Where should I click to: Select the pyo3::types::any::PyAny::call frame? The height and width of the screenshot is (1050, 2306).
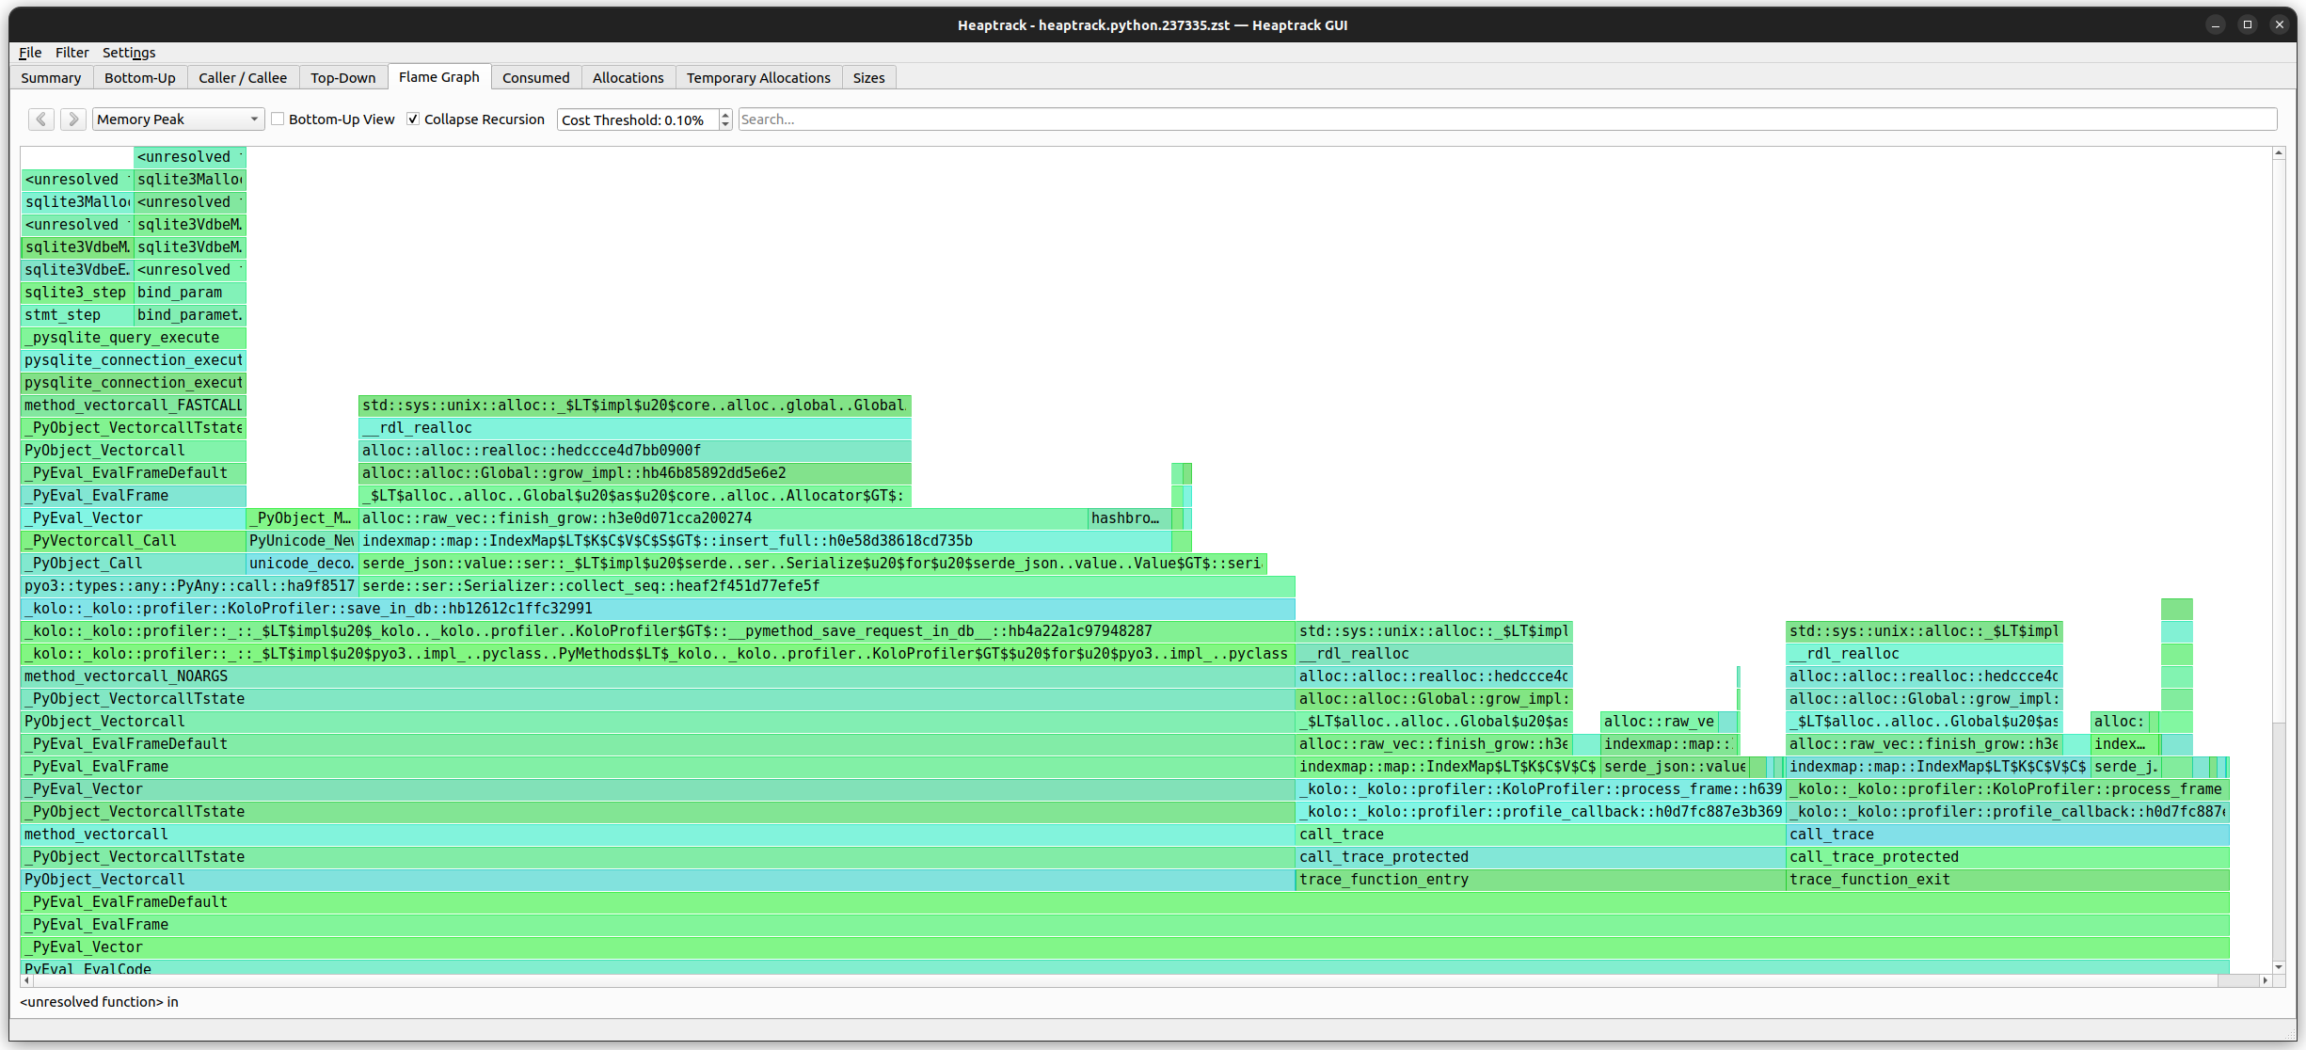189,586
